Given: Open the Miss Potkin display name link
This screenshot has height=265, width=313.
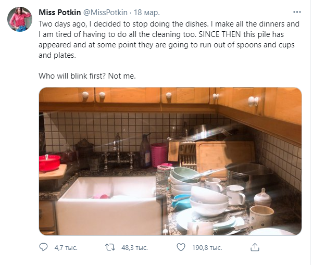Looking at the screenshot, I should click(58, 12).
